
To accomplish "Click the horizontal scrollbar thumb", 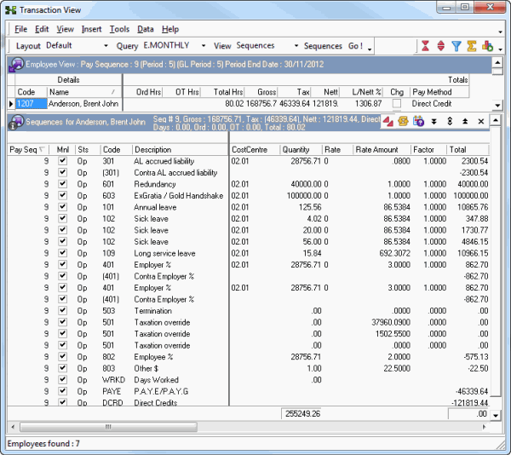I will coord(108,427).
